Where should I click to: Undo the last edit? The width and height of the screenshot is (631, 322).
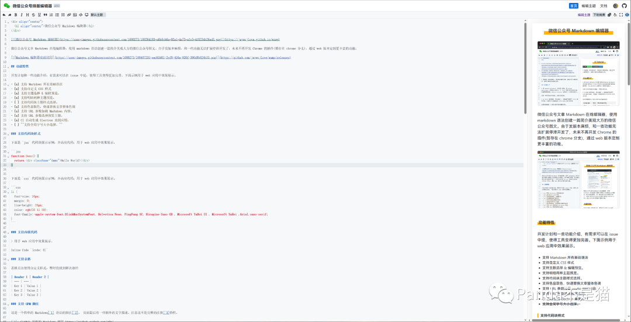click(x=4, y=15)
